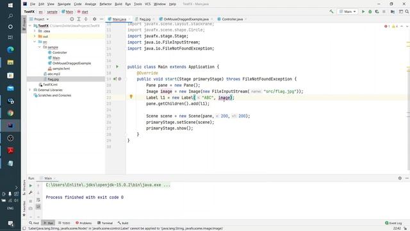Open Project panel settings gear
This screenshot has width=410, height=231.
pos(94,19)
